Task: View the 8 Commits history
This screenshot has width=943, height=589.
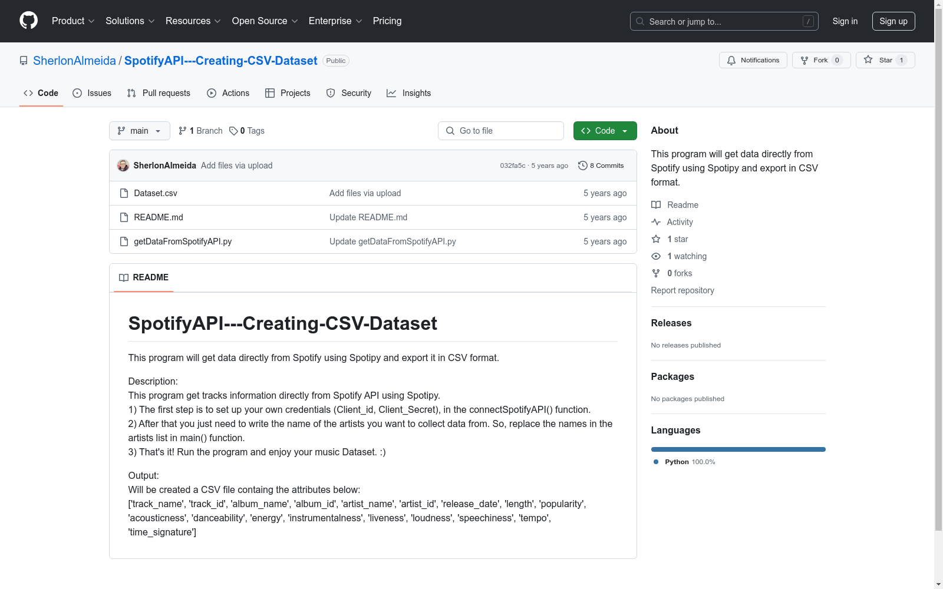Action: pyautogui.click(x=601, y=166)
